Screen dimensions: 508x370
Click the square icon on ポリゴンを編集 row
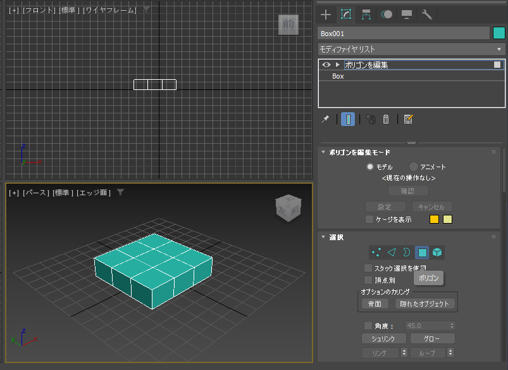point(497,65)
